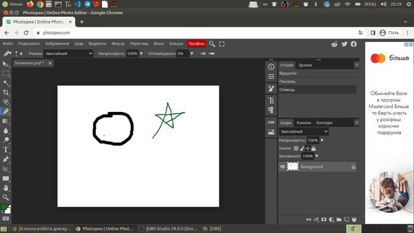Open layer blend mode Звичайний dropdown

[x=303, y=131]
